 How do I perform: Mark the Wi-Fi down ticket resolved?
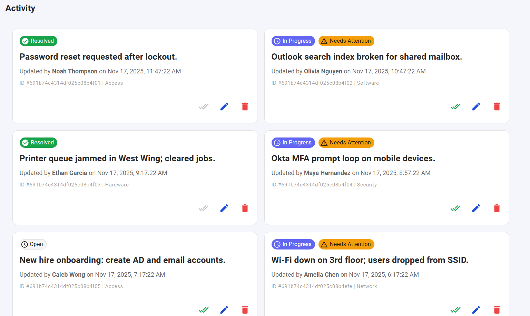tap(455, 310)
